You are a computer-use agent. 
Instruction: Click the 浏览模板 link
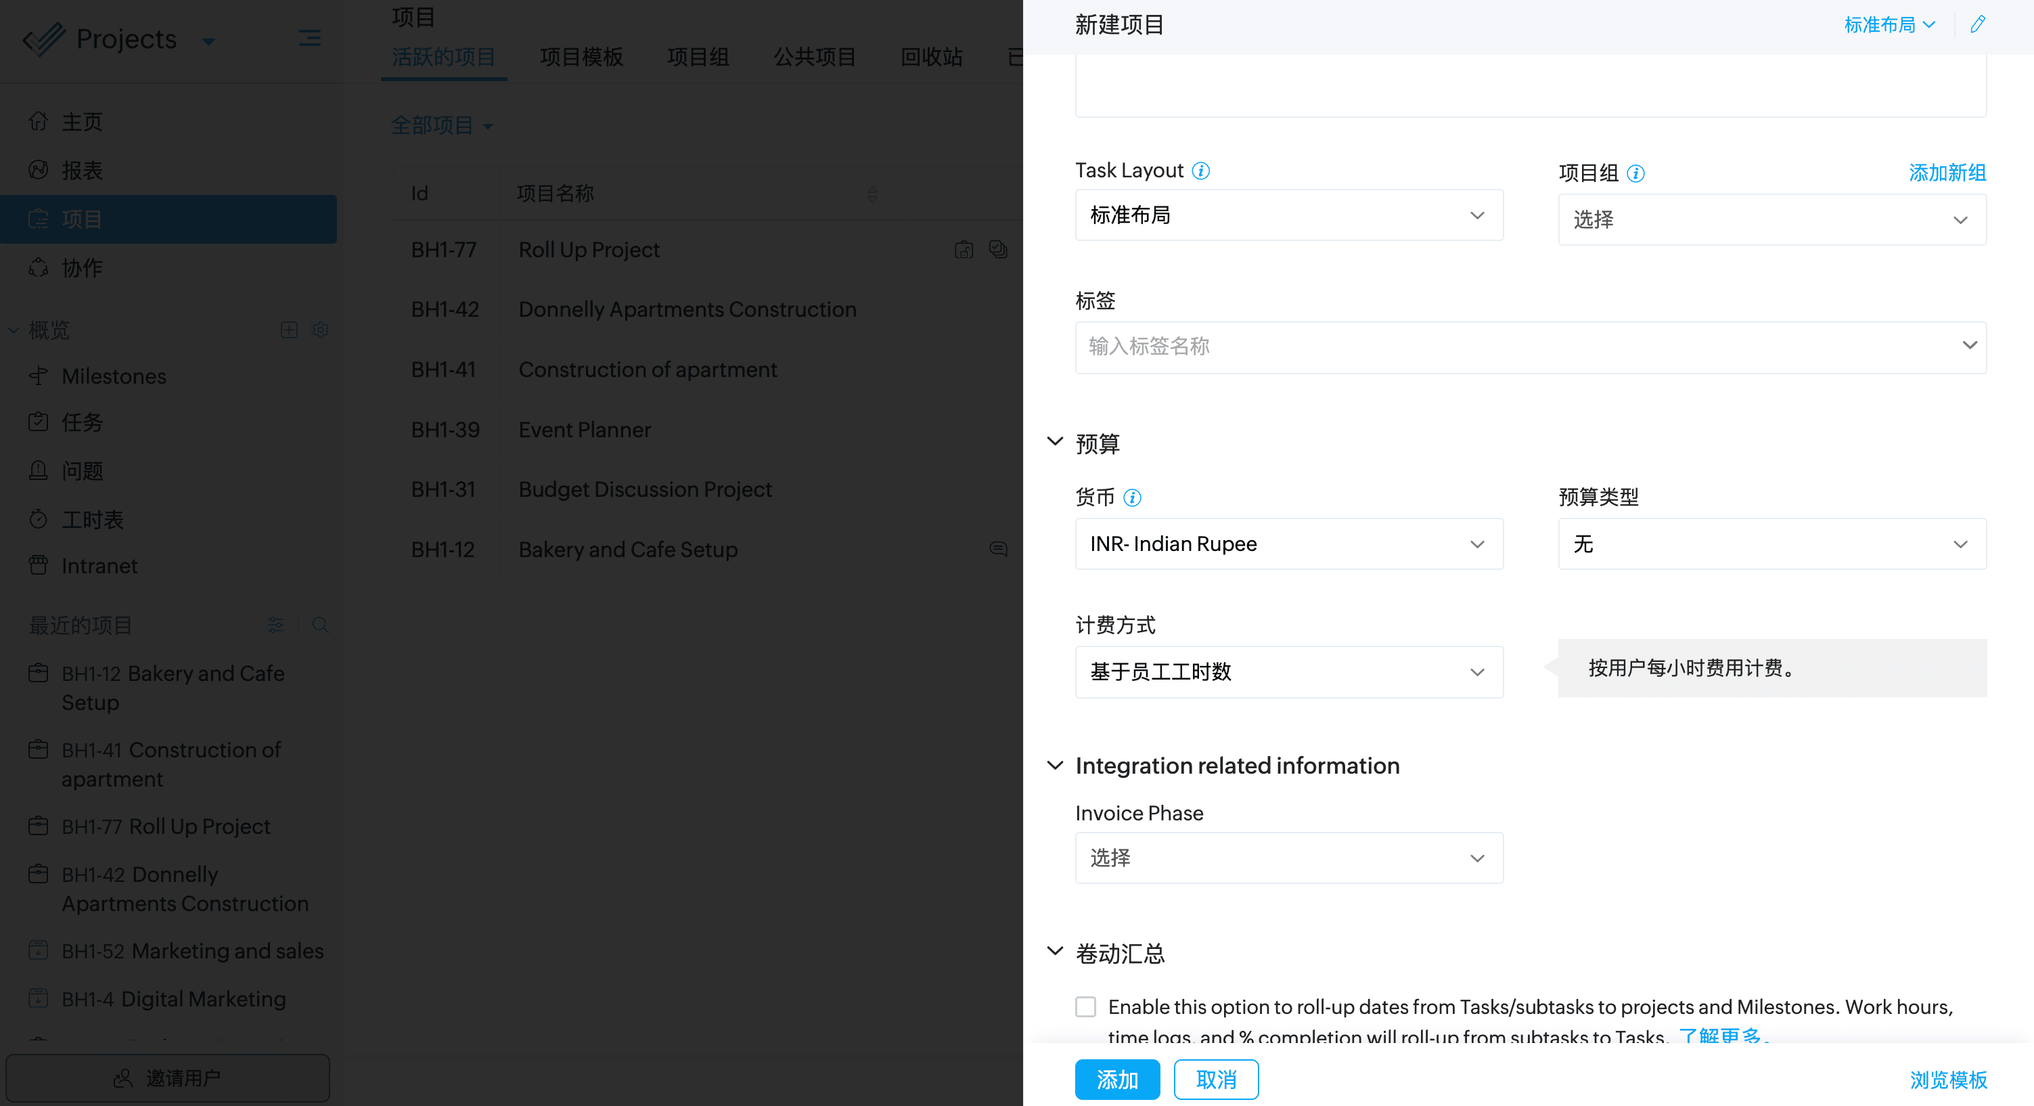point(1947,1079)
